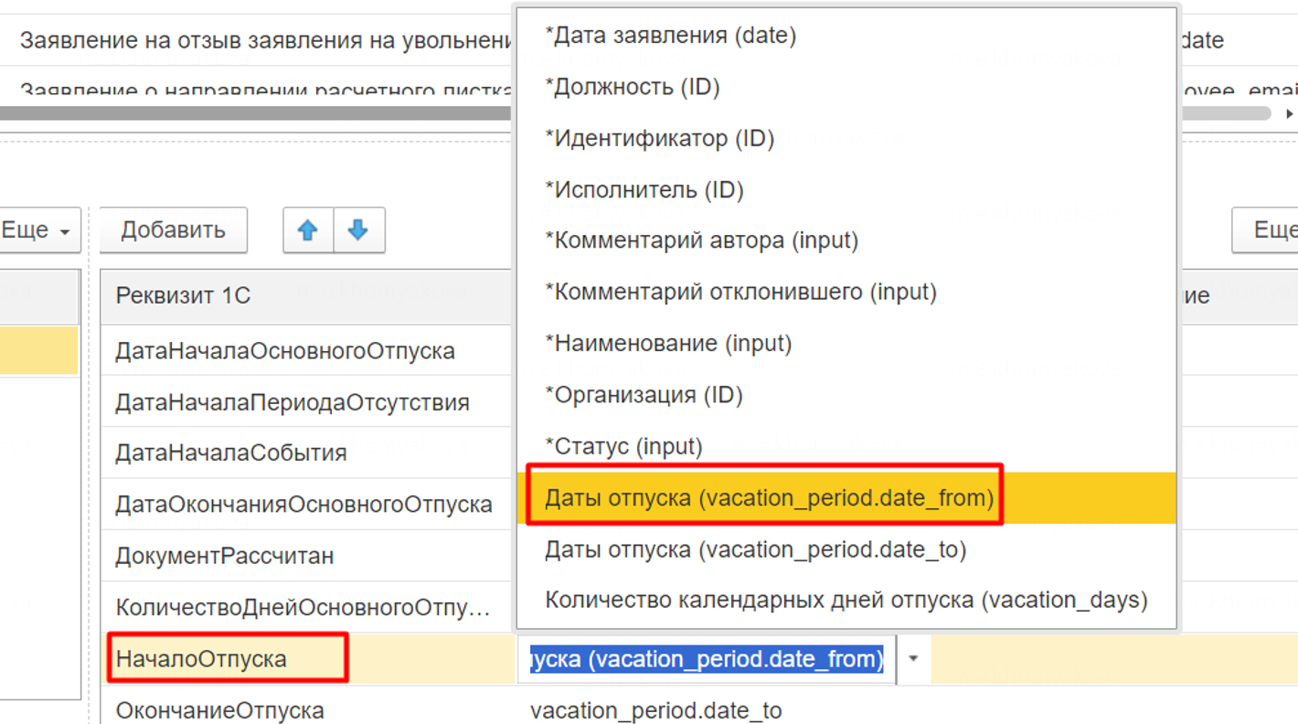Select *Должность (ID) from list

click(x=632, y=87)
